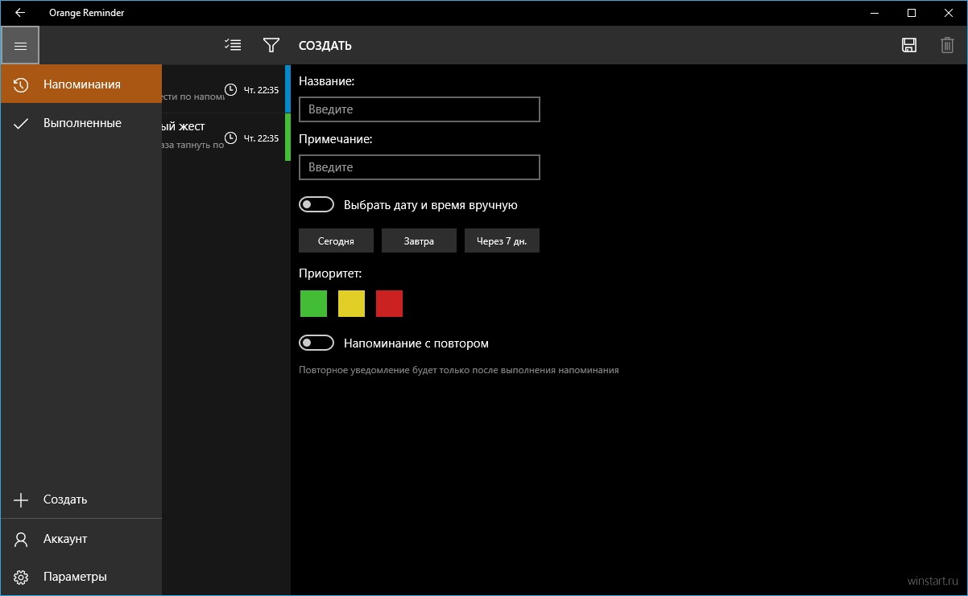Screen dimensions: 968x596
Task: Click 'Чт. 22:35' time of first reminder
Action: click(261, 90)
